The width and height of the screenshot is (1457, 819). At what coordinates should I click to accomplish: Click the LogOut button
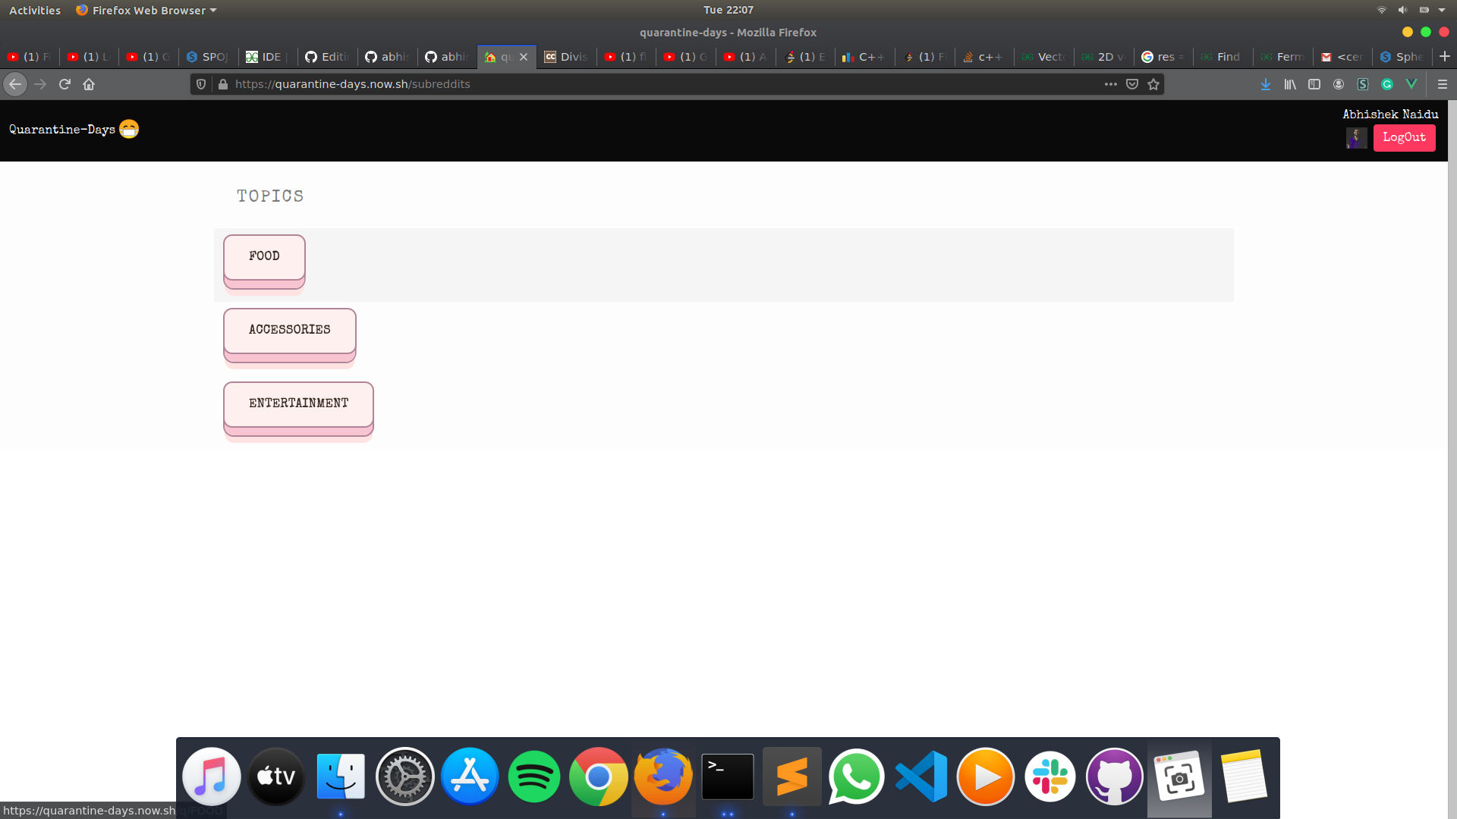(x=1404, y=137)
